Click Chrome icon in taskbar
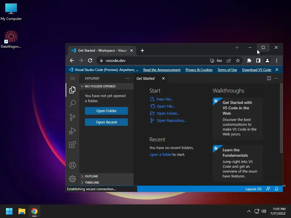This screenshot has height=218, width=291. tap(34, 211)
